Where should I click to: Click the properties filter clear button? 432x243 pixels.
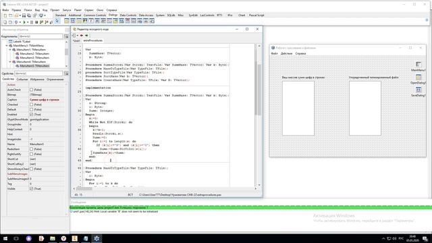point(66,74)
